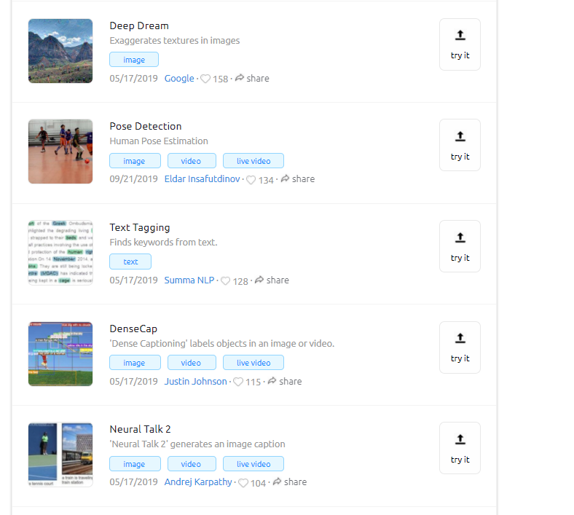
Task: Choose the video tag under Pose Detection
Action: pos(192,161)
